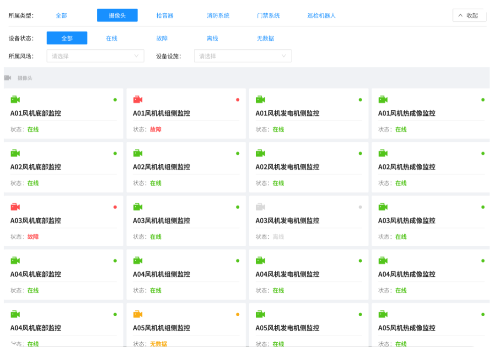
Task: Select 在线 device status filter
Action: (x=112, y=38)
